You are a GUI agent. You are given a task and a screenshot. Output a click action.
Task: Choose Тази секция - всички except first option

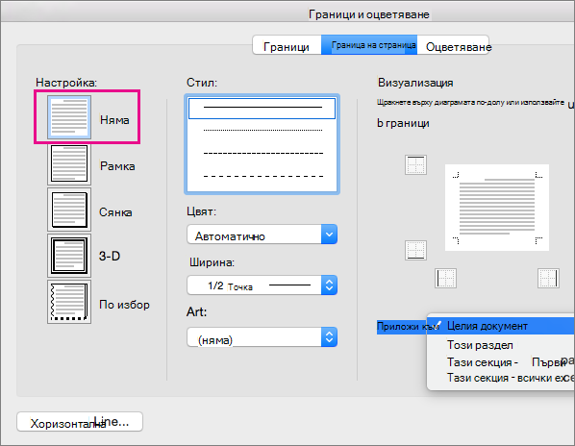click(x=501, y=378)
